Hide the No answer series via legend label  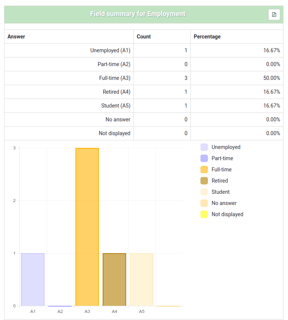[224, 203]
